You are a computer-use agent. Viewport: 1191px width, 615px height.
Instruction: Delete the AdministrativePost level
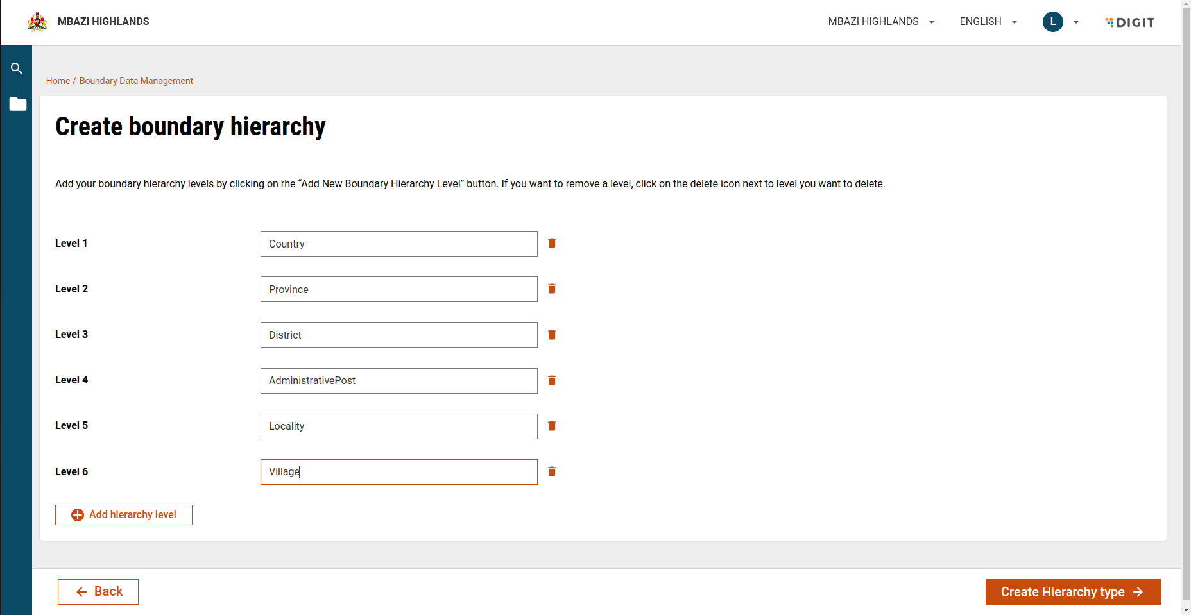tap(551, 380)
